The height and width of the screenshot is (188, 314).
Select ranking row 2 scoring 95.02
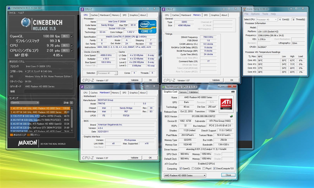point(40,112)
